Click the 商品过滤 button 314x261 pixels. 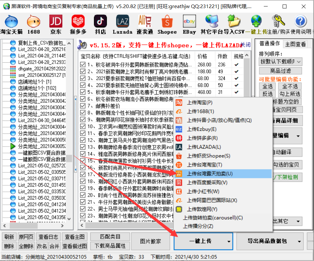pos(281,71)
